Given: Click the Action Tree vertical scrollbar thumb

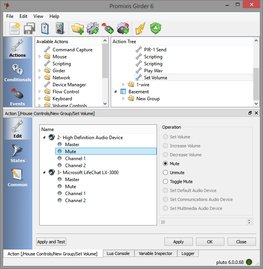Looking at the screenshot, I should [256, 84].
